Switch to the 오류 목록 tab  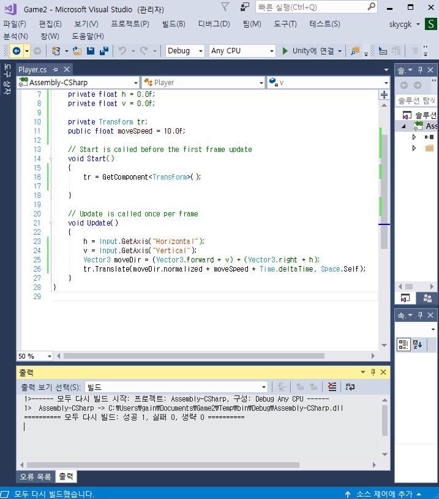point(36,477)
